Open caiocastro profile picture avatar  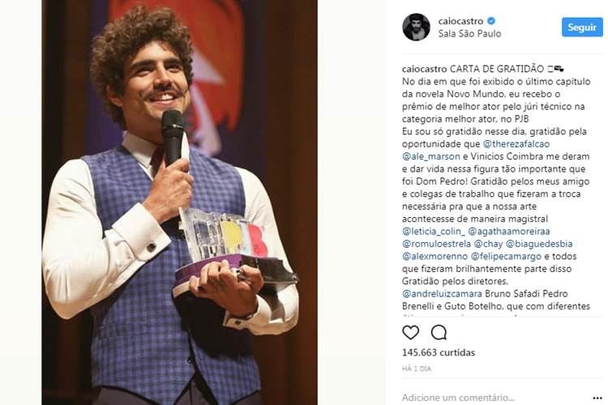pos(416,27)
